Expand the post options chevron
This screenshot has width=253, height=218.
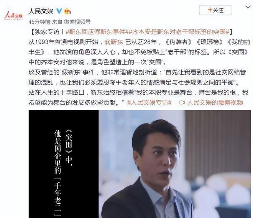coord(248,7)
